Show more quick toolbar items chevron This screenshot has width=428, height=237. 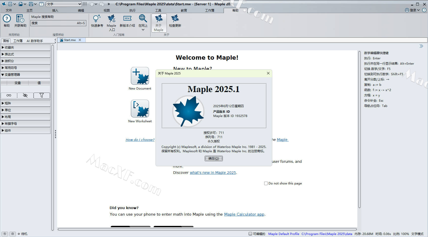point(109,4)
